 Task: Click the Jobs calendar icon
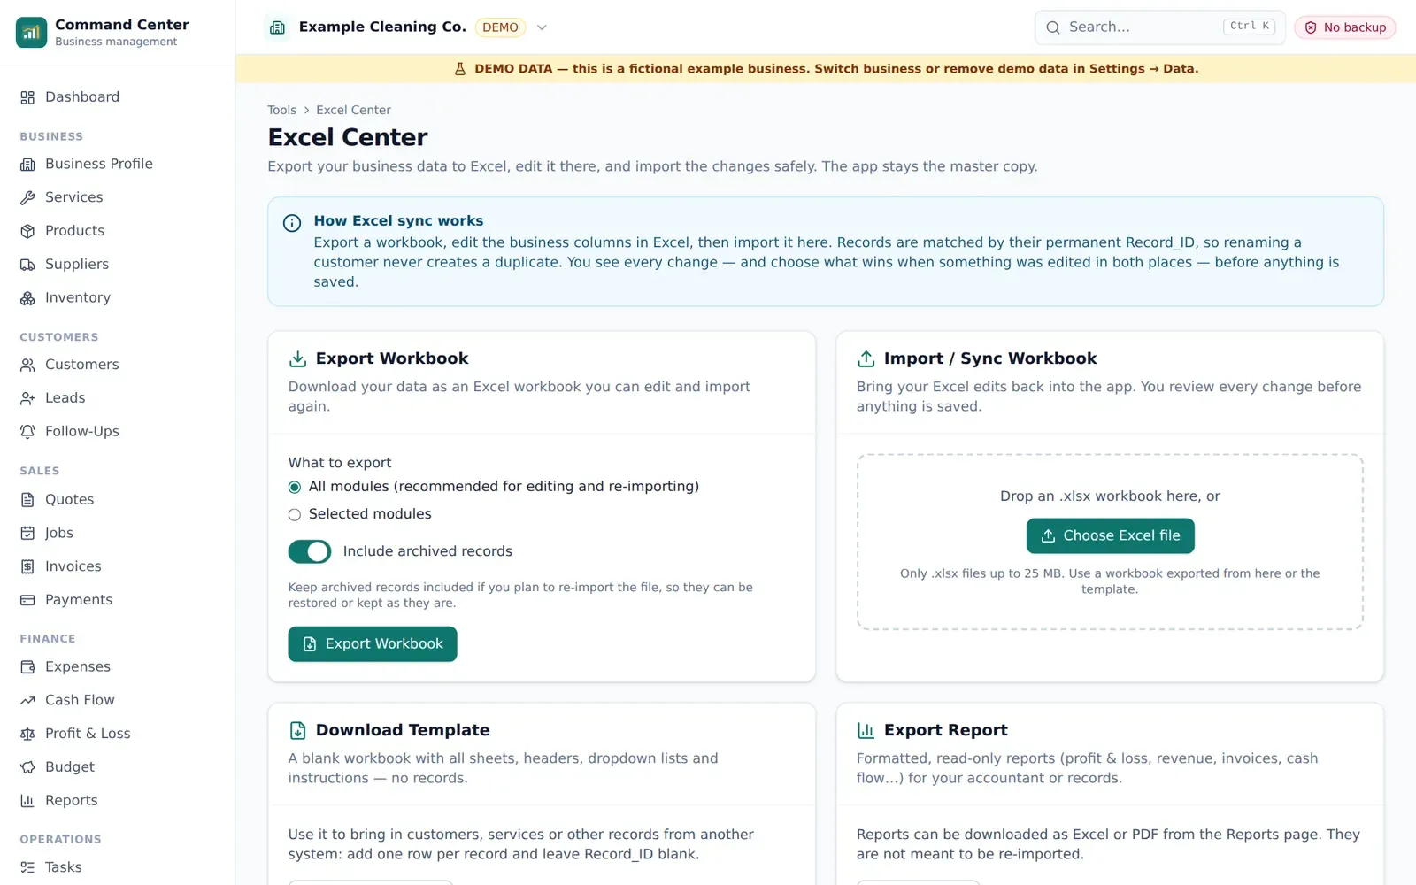point(27,534)
